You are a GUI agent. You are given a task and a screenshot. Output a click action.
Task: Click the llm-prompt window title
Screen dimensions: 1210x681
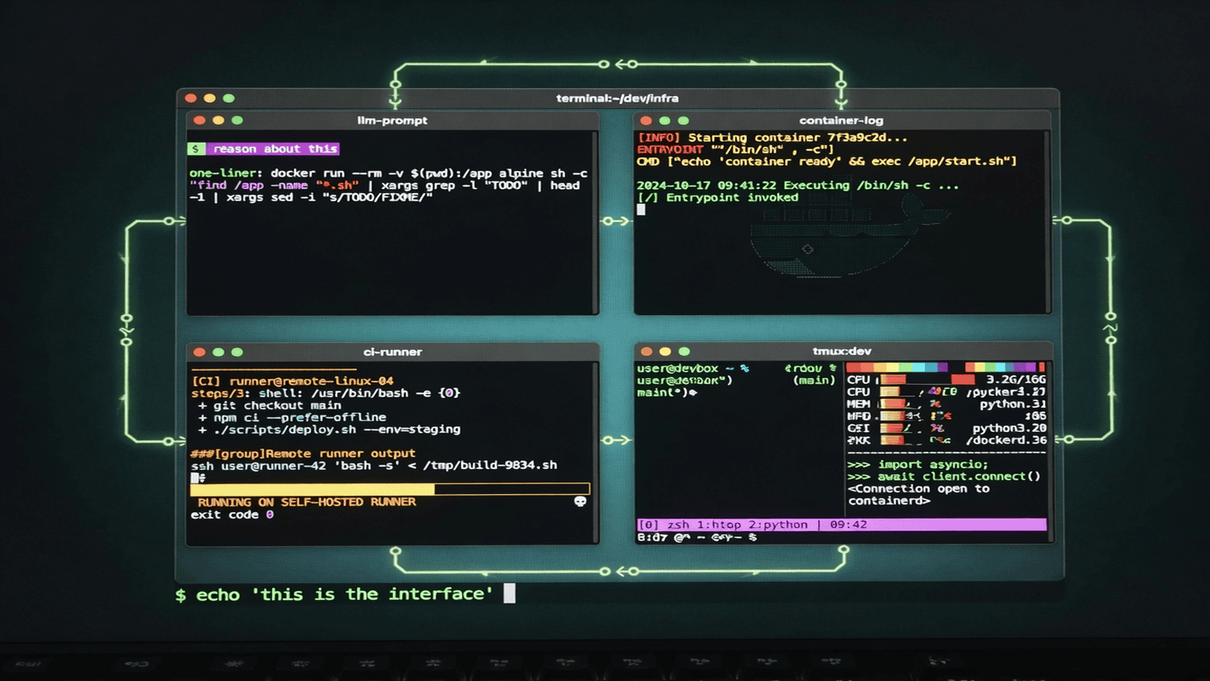(x=392, y=120)
